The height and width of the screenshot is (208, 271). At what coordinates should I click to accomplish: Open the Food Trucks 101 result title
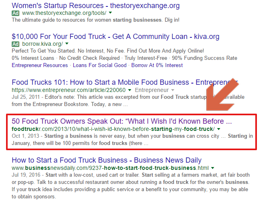point(125,82)
